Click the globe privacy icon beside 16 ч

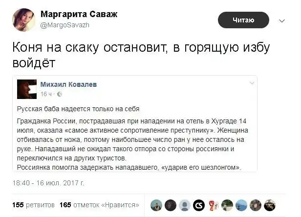tap(60, 94)
